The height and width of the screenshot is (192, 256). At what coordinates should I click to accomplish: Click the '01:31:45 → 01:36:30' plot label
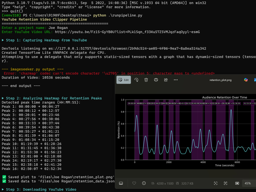(231, 103)
